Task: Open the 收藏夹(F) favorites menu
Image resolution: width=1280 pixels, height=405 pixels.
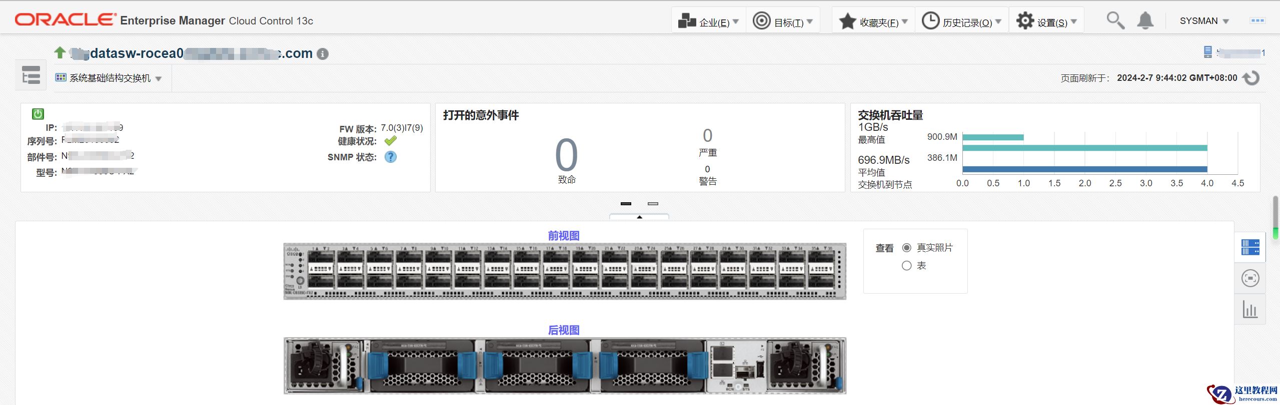Action: (x=873, y=21)
